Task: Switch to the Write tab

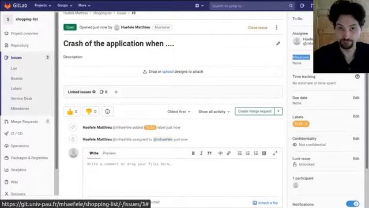Action: point(93,153)
